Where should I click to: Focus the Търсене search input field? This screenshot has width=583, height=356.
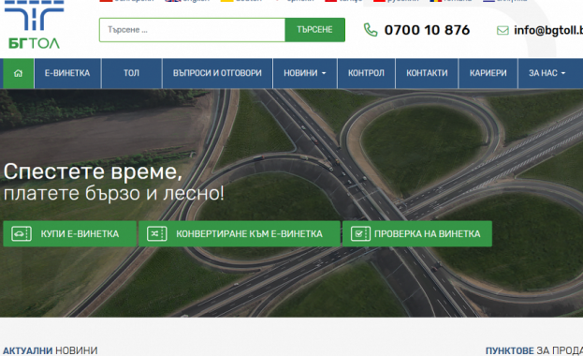click(192, 30)
